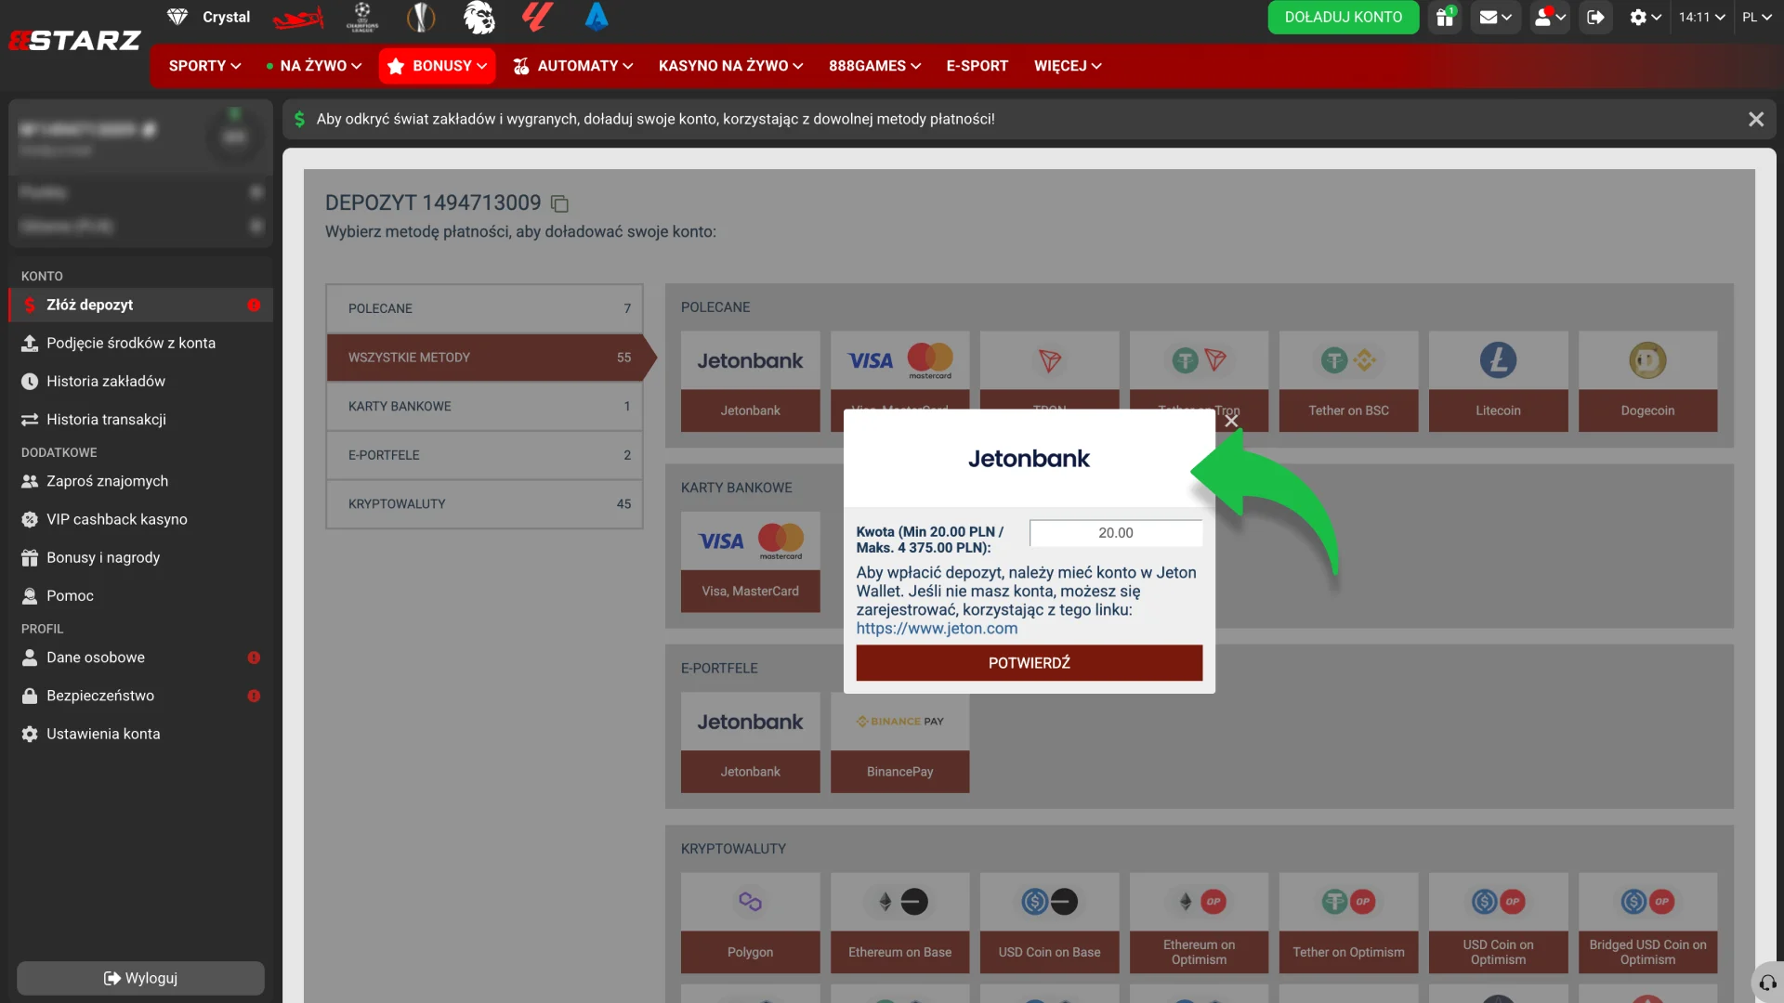
Task: Expand the settings gear dropdown
Action: (1645, 17)
